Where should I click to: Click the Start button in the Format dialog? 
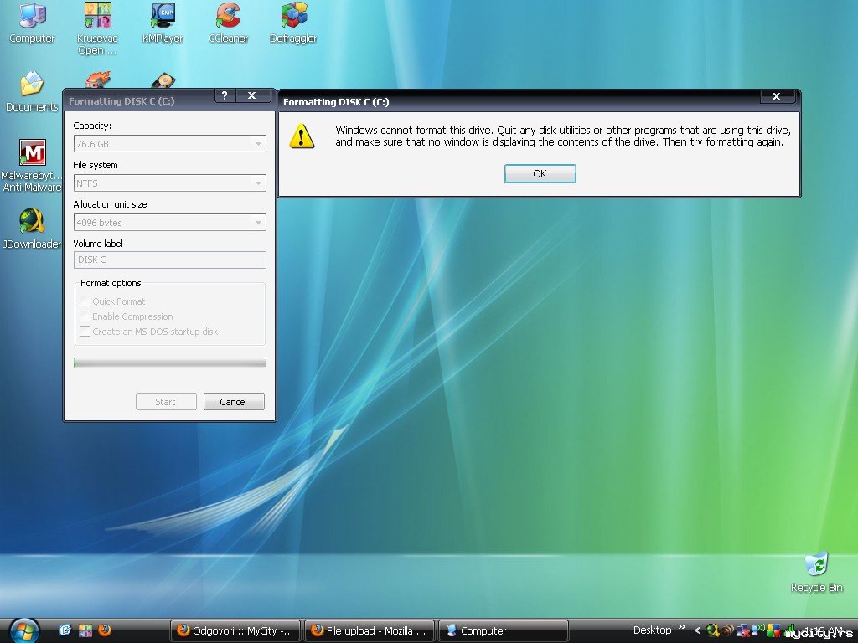click(166, 402)
